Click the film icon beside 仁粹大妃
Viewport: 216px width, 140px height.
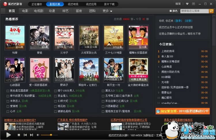pyautogui.click(x=55, y=101)
